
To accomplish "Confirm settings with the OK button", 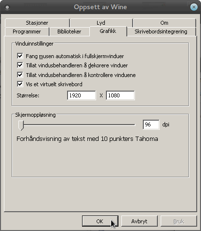I will coord(100,221).
